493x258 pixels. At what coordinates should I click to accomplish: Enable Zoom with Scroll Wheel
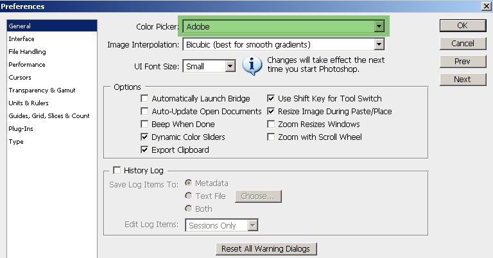(x=272, y=137)
